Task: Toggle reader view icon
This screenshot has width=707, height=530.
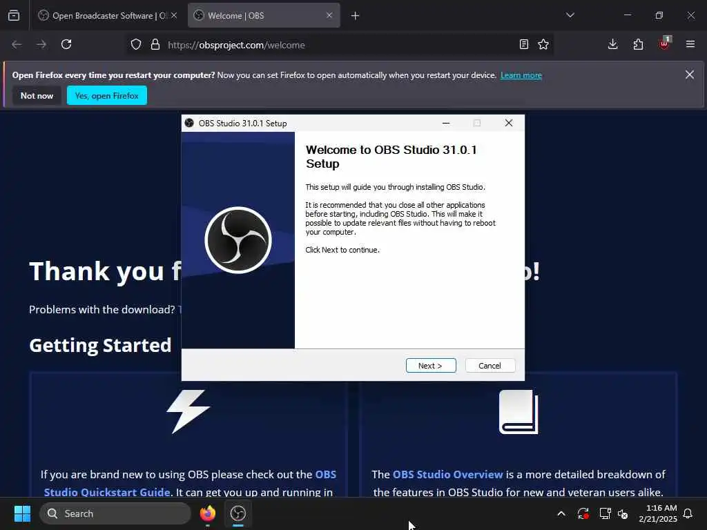Action: [523, 45]
